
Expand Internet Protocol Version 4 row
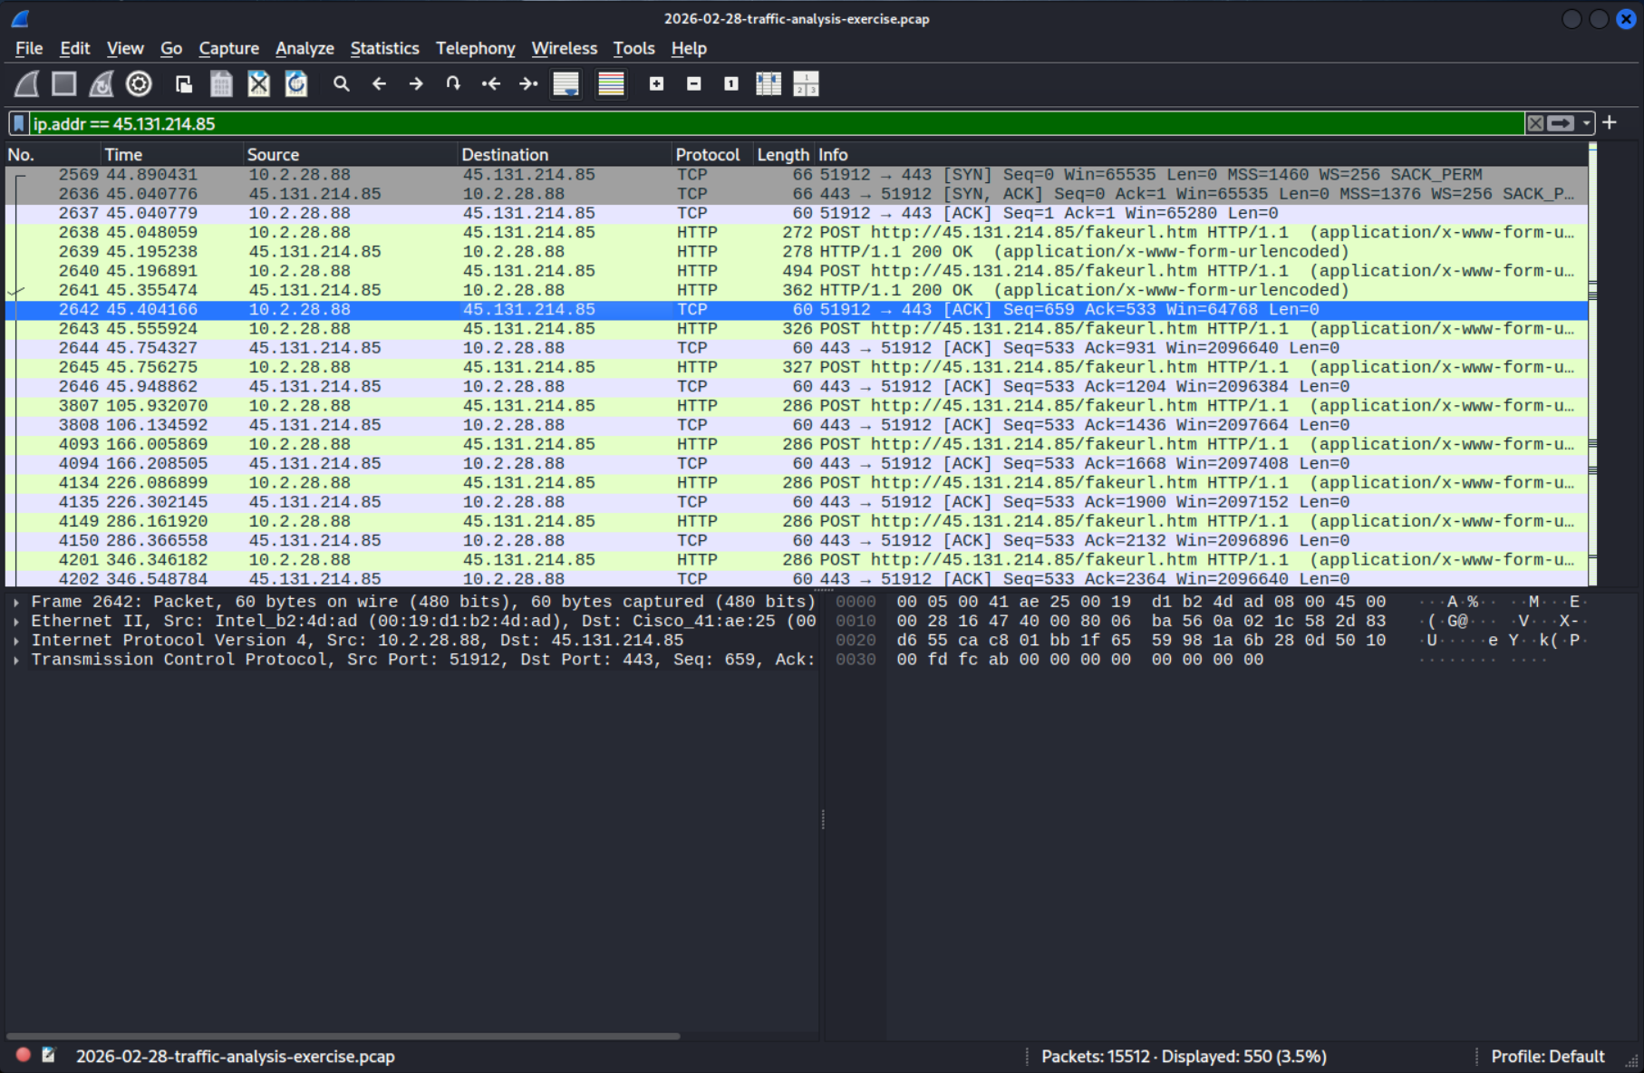click(16, 640)
